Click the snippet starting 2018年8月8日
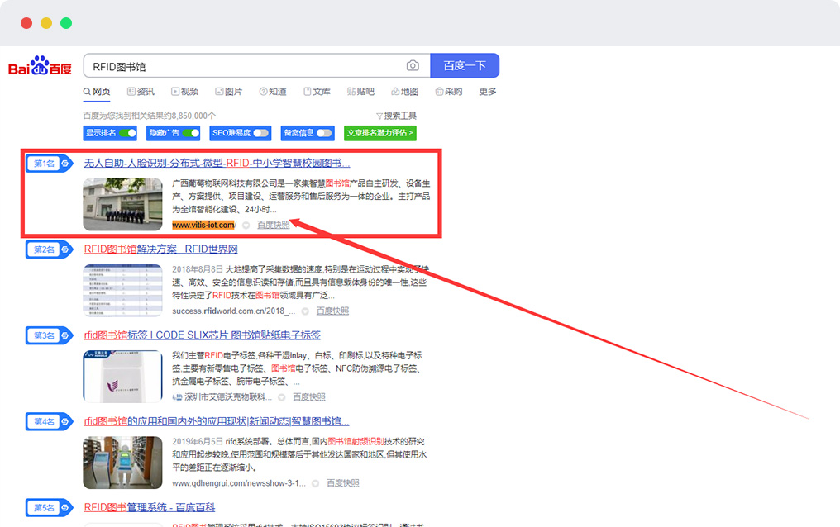 point(301,282)
